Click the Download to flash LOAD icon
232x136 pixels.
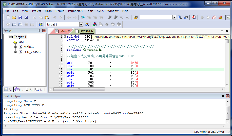(x=41, y=24)
